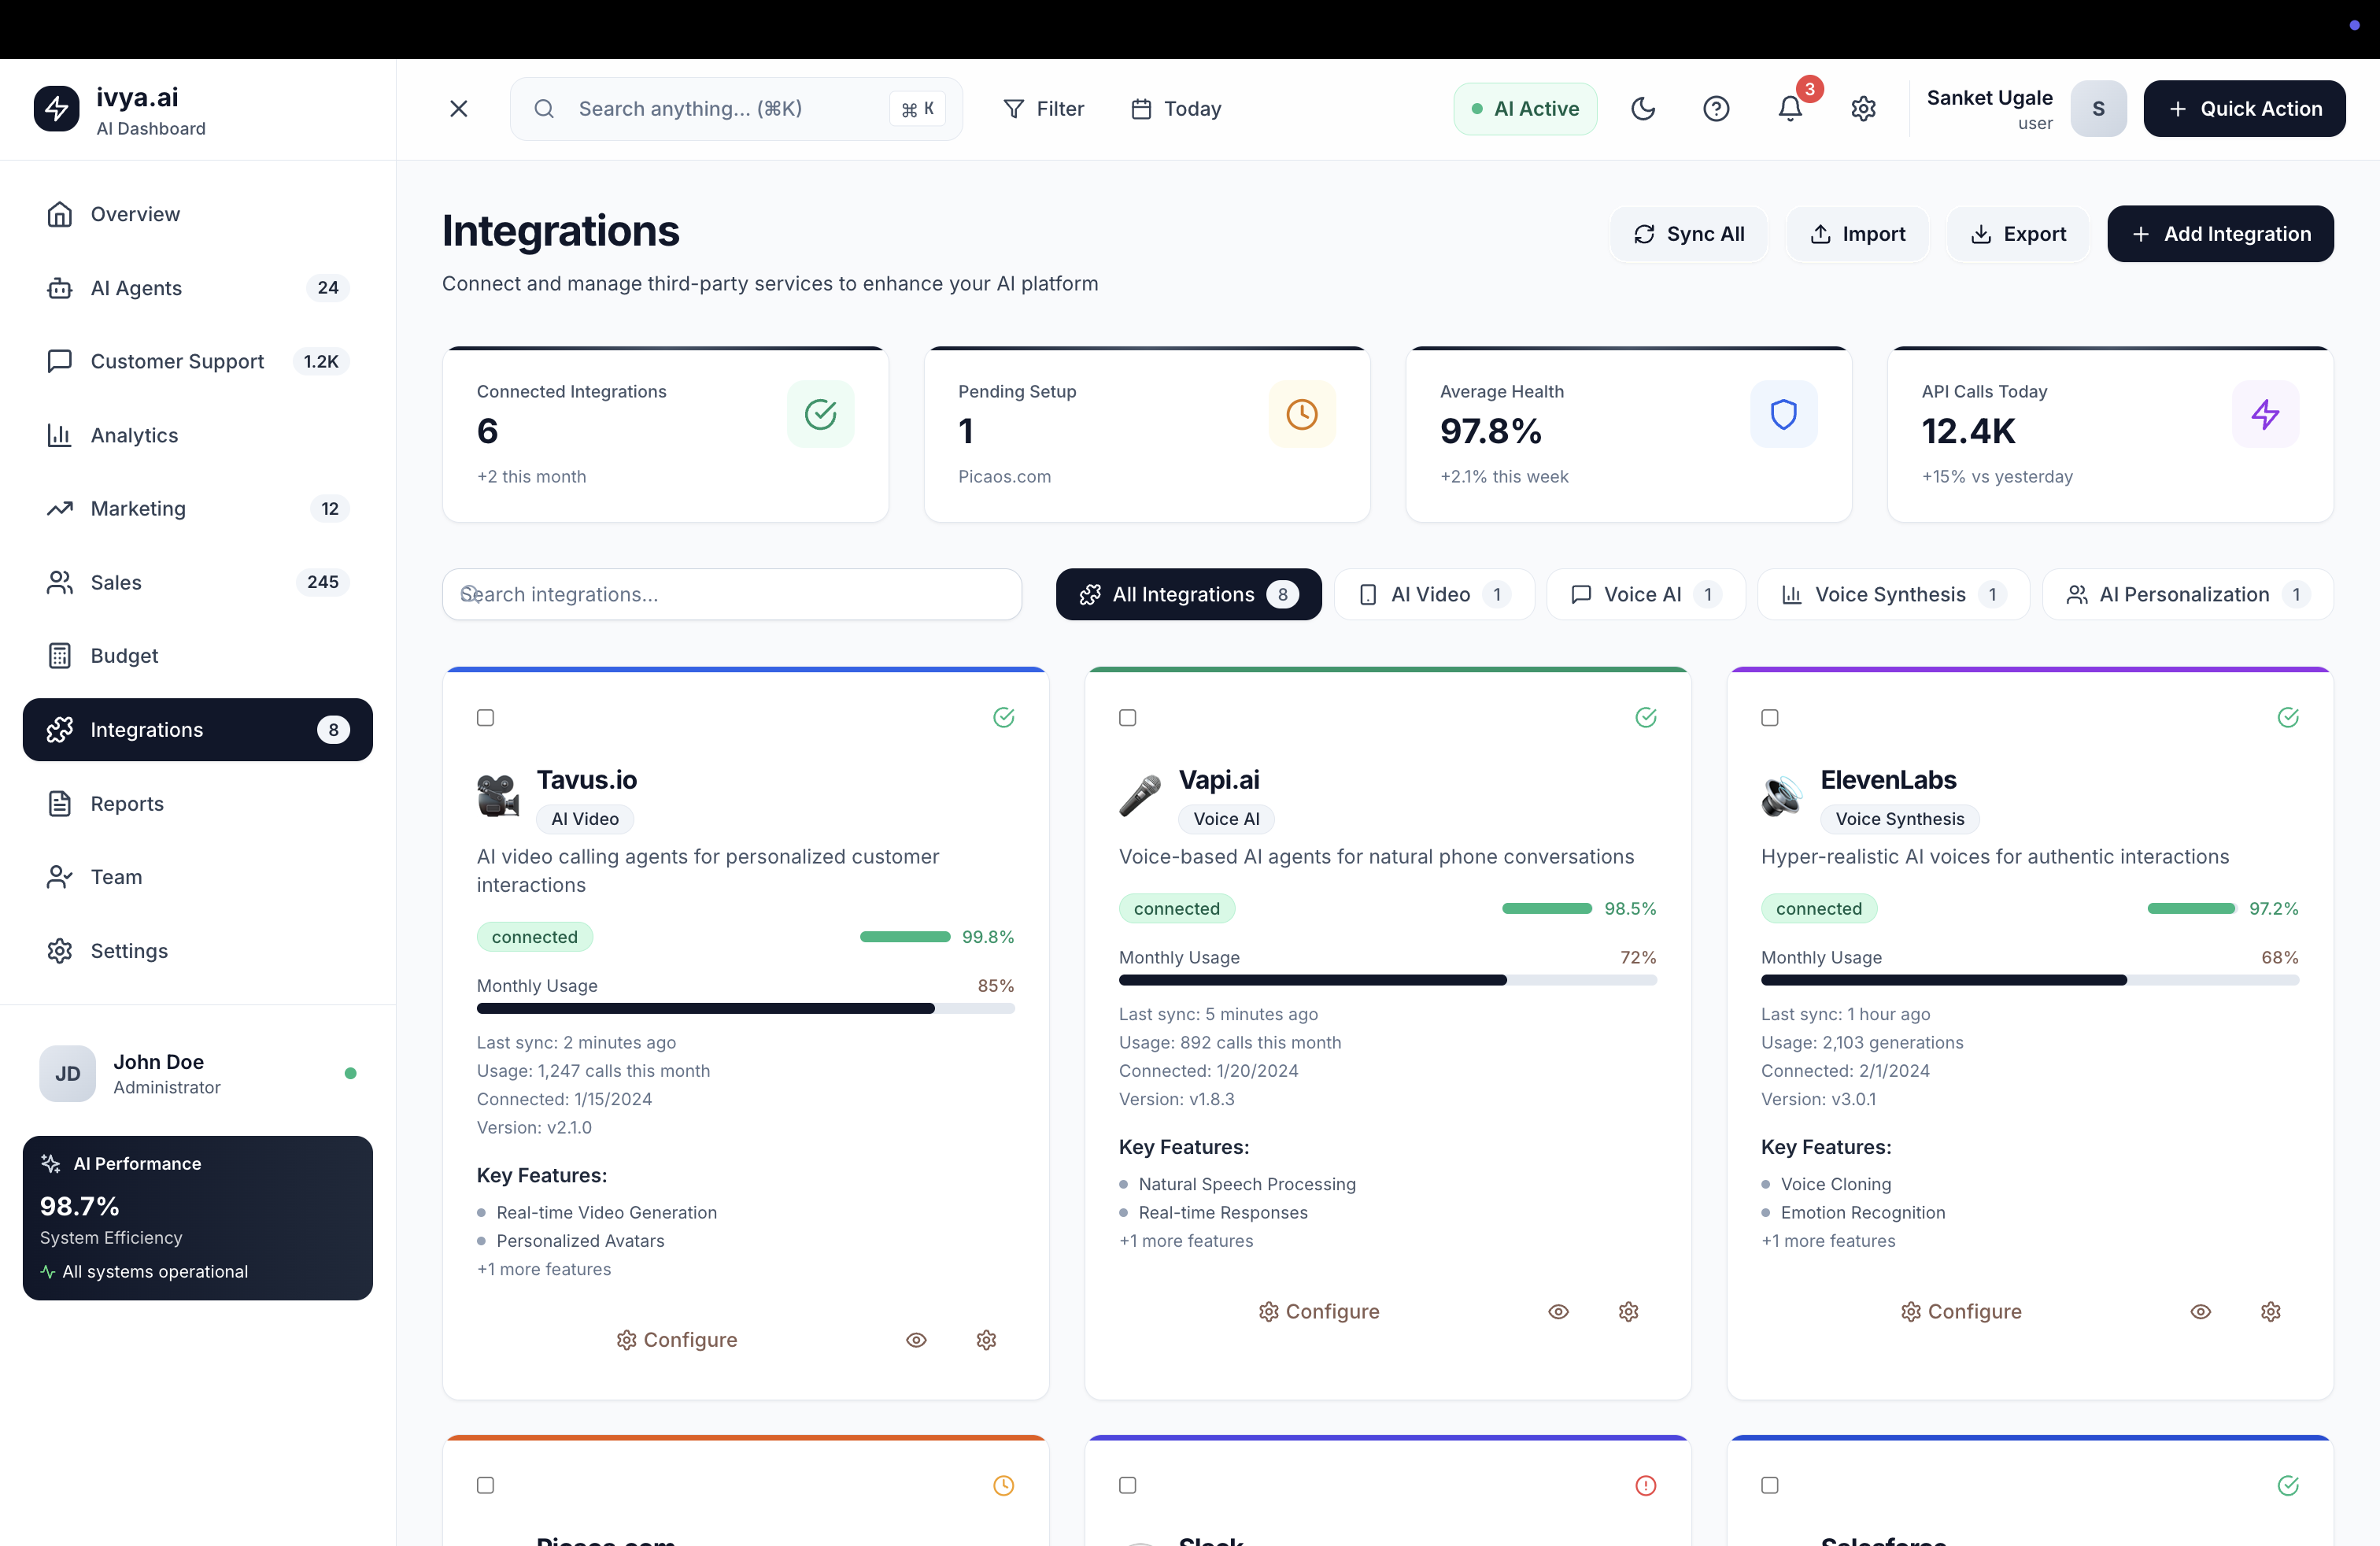
Task: Switch to the Voice AI tab
Action: tap(1645, 595)
